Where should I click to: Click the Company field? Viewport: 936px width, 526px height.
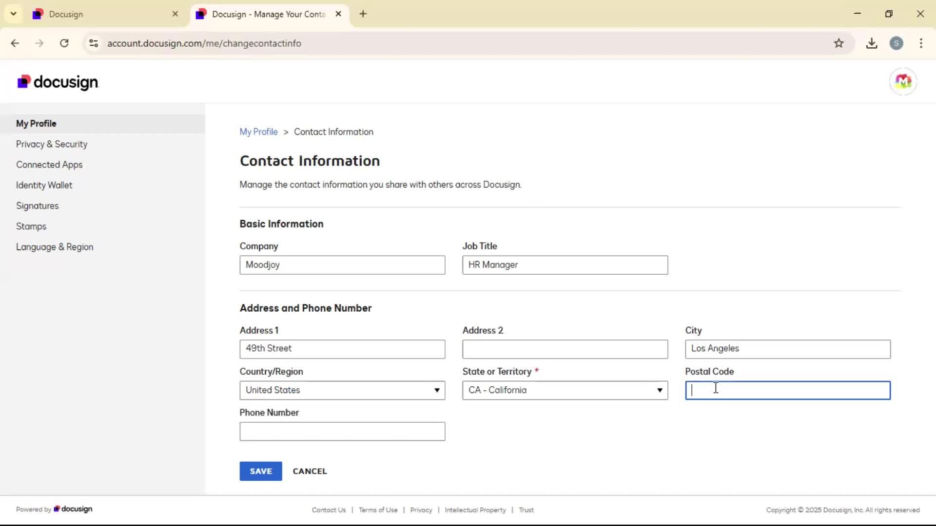[x=342, y=265]
